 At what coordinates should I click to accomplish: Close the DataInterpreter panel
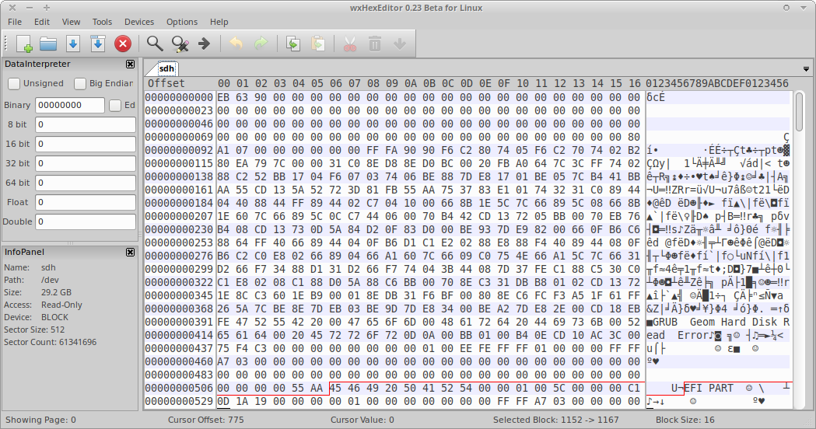pyautogui.click(x=130, y=65)
